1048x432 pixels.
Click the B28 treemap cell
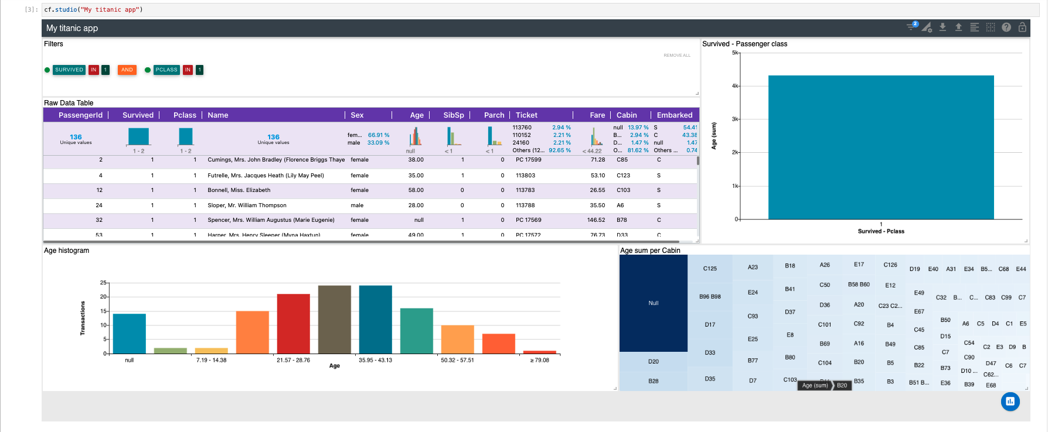pyautogui.click(x=654, y=381)
